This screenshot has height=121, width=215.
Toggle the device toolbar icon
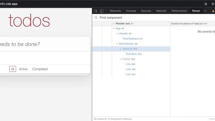coord(101,11)
